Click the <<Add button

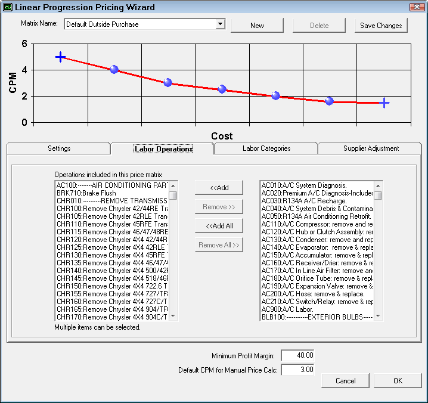coord(219,187)
